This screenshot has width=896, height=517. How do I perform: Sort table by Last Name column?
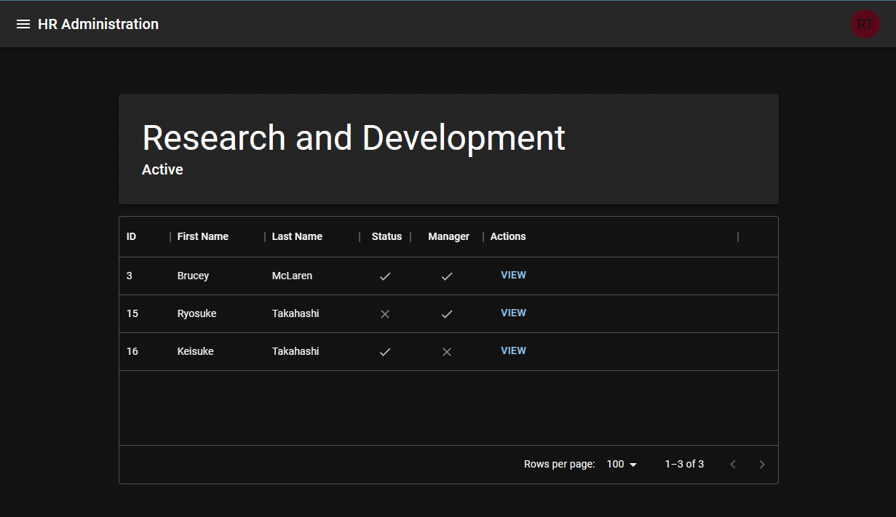(297, 236)
